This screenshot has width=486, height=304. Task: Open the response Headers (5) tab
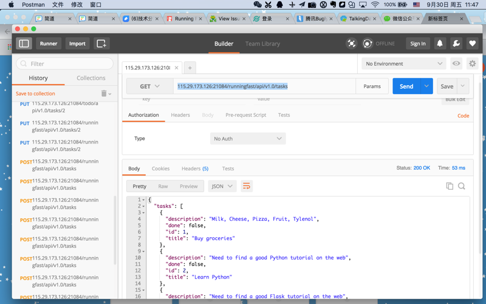click(195, 168)
